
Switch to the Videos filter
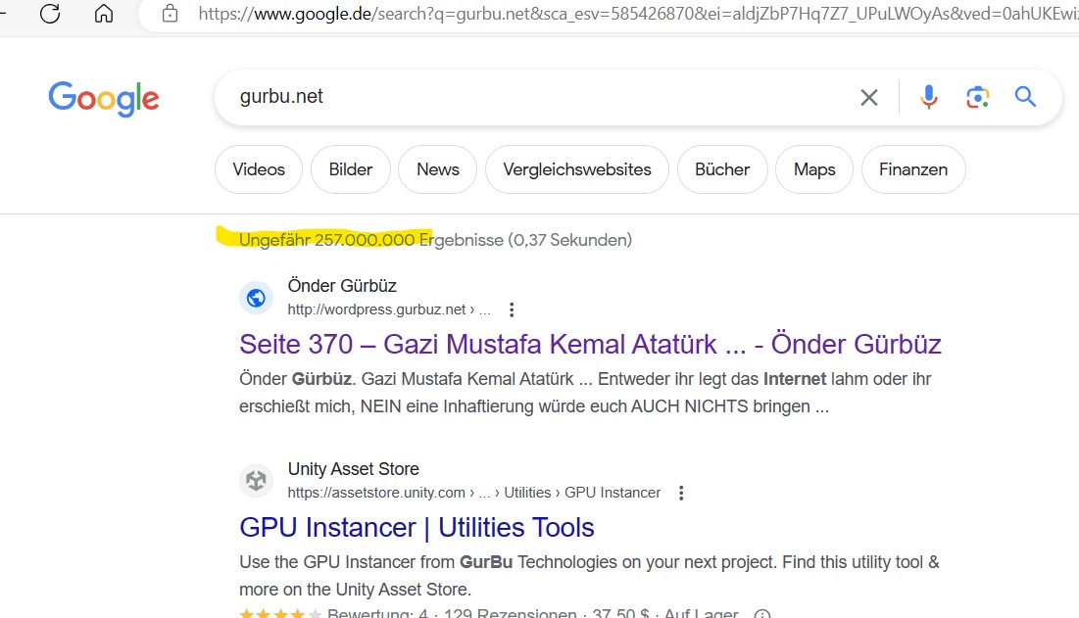pyautogui.click(x=259, y=169)
